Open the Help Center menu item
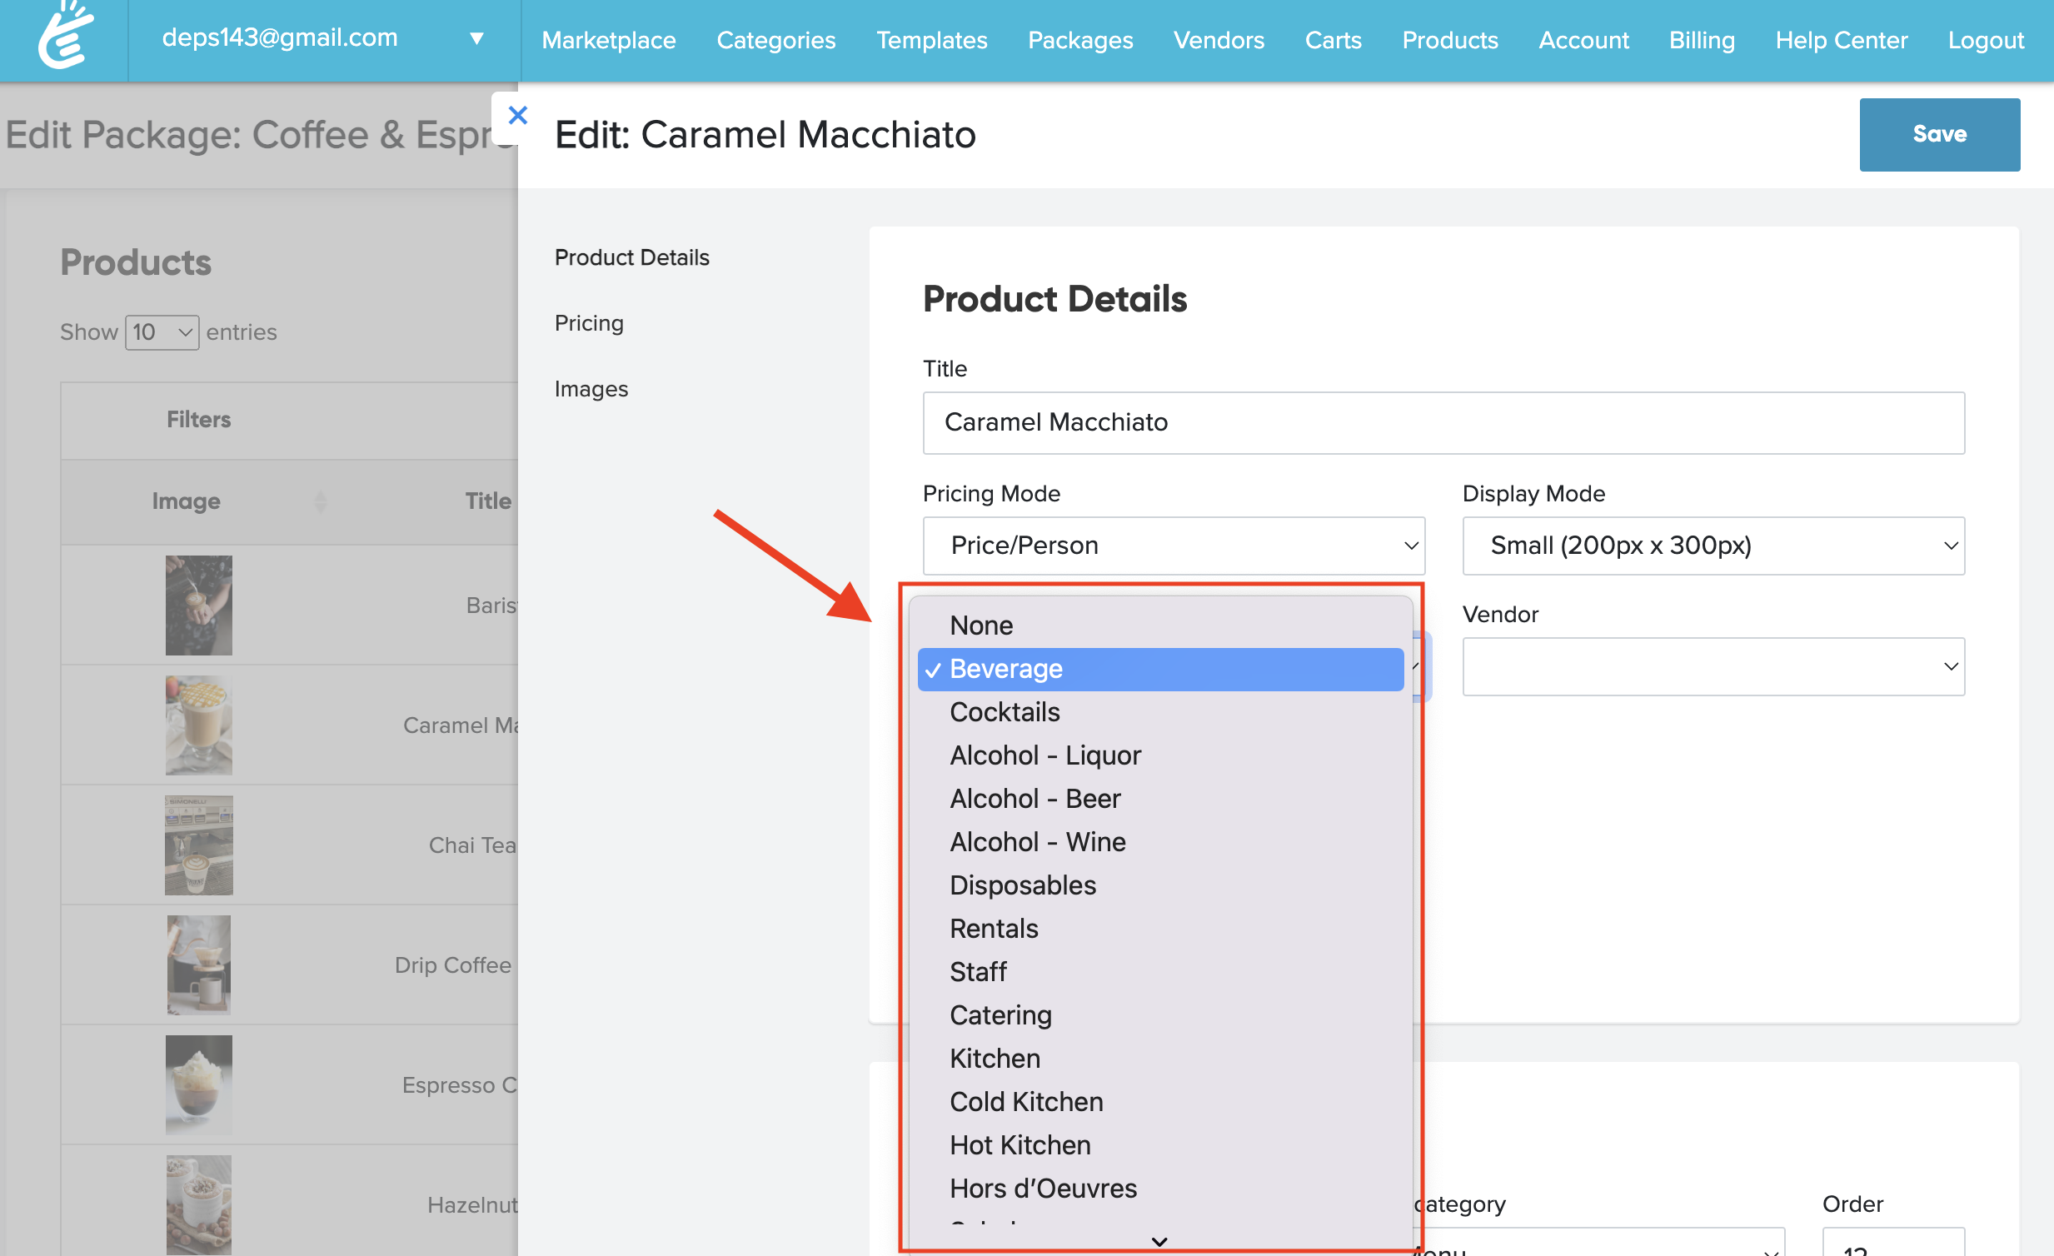The width and height of the screenshot is (2054, 1256). click(x=1841, y=39)
